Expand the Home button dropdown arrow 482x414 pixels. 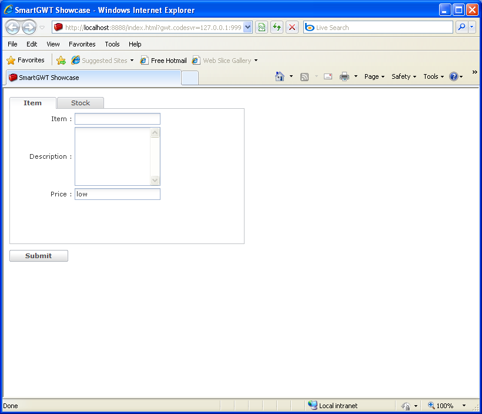291,76
